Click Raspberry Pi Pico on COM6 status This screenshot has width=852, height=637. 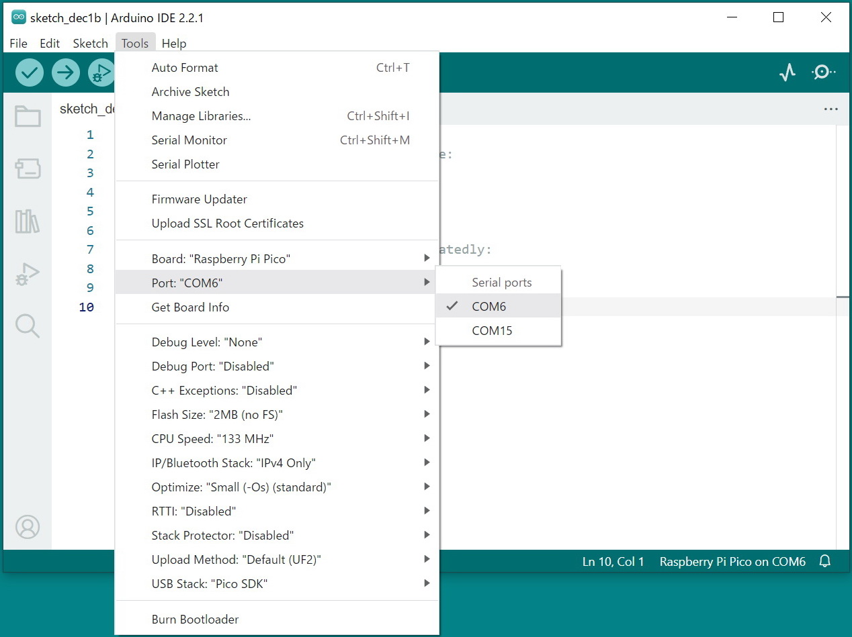pos(732,561)
